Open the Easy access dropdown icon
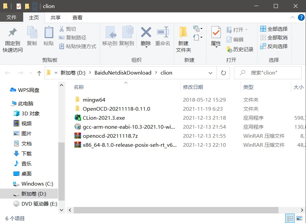This screenshot has width=306, height=223. click(x=198, y=37)
